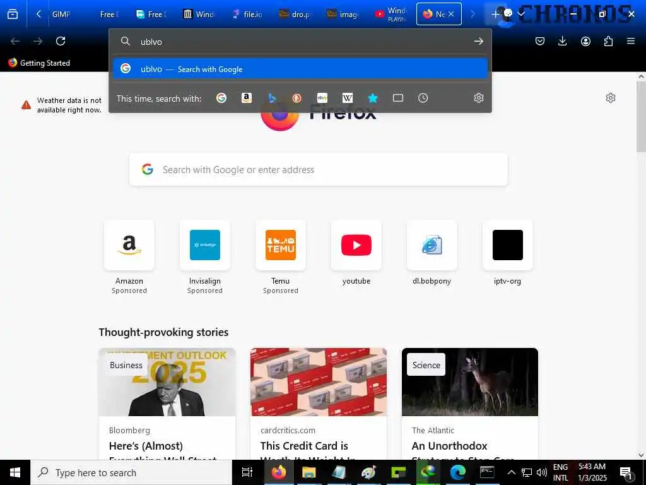The image size is (646, 485).
Task: Open the Downloads panel
Action: [x=562, y=41]
